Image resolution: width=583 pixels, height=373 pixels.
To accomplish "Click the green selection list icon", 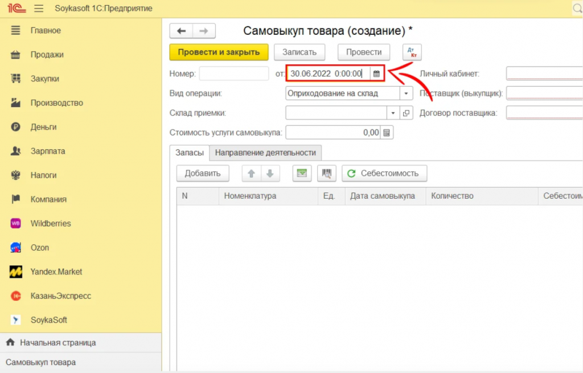I will tap(302, 174).
